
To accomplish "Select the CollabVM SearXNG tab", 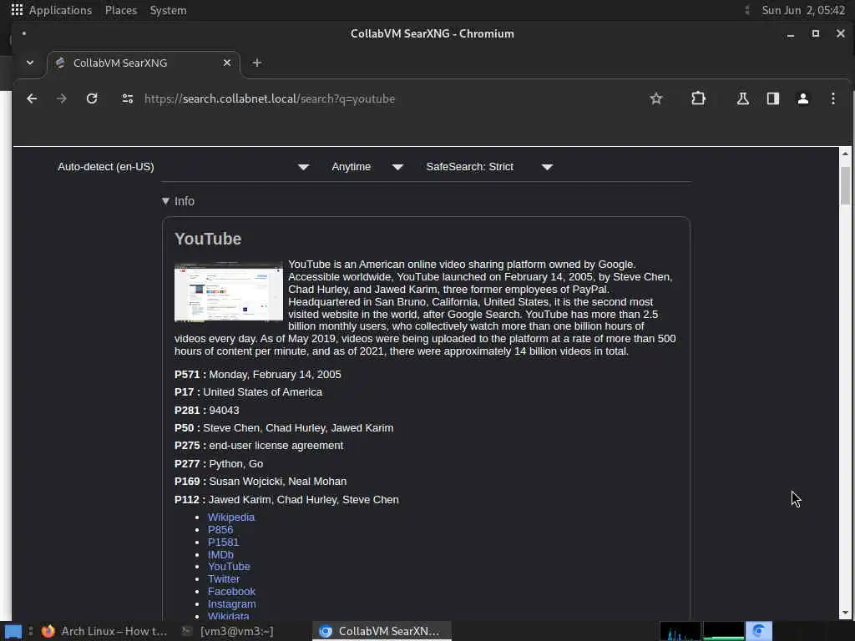I will click(144, 63).
